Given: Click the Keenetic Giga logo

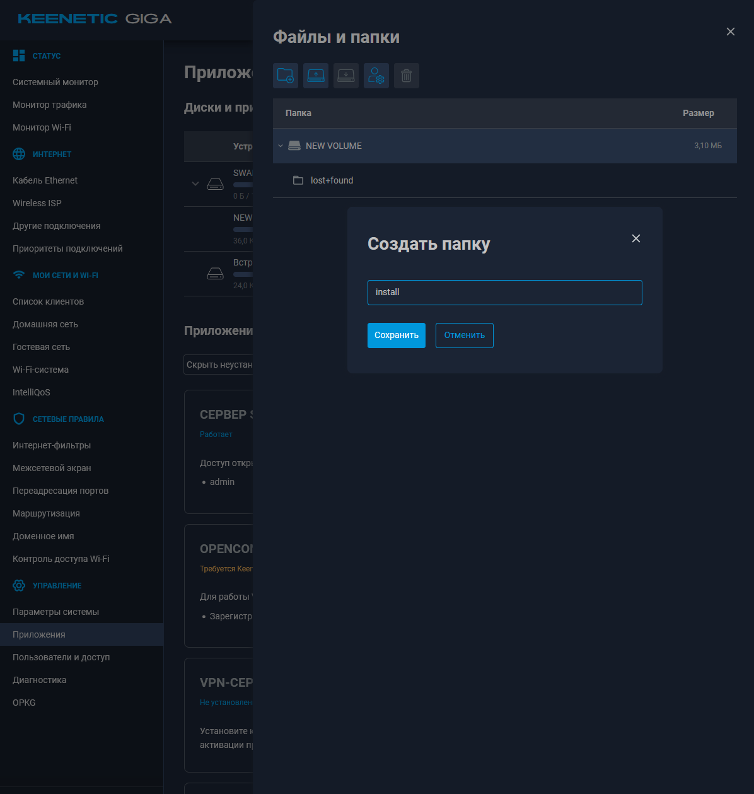Looking at the screenshot, I should 95,18.
